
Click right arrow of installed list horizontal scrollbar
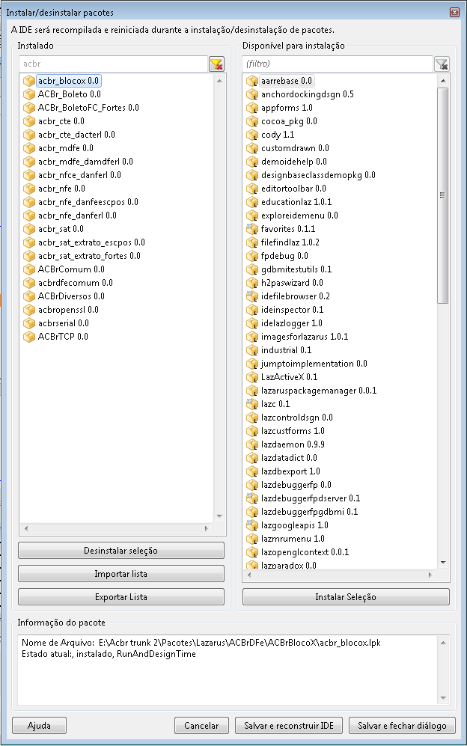tap(206, 528)
